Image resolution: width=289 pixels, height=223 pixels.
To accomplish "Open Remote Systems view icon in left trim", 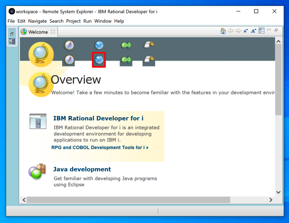I will click(x=12, y=41).
